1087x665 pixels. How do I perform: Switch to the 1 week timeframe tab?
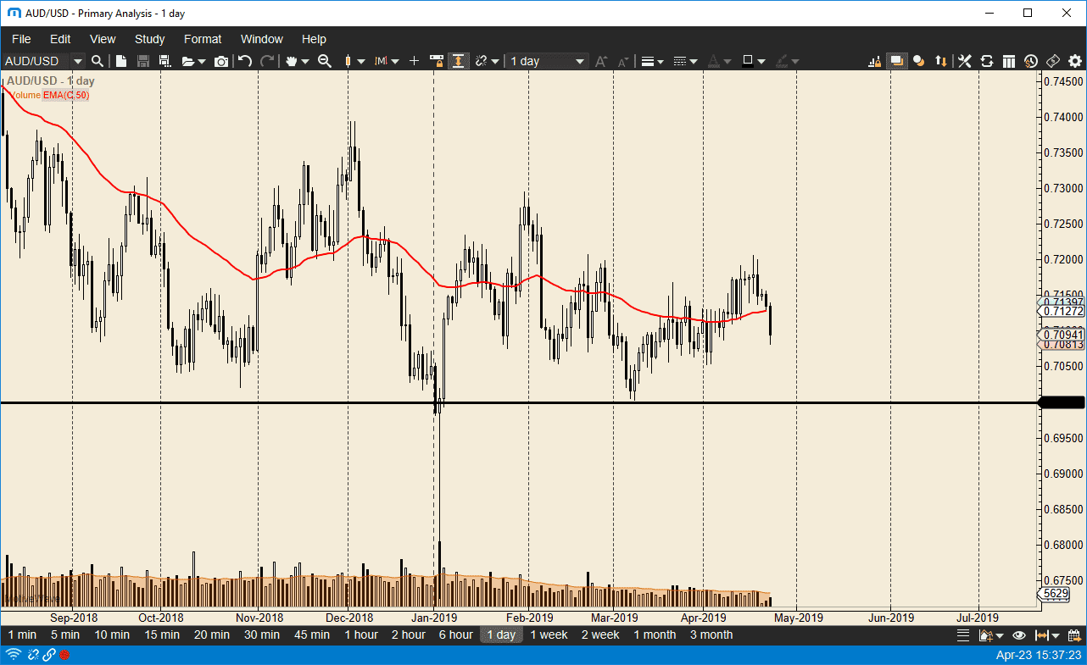(x=549, y=634)
